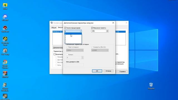Select the Другая оболочка radio button

56,60
